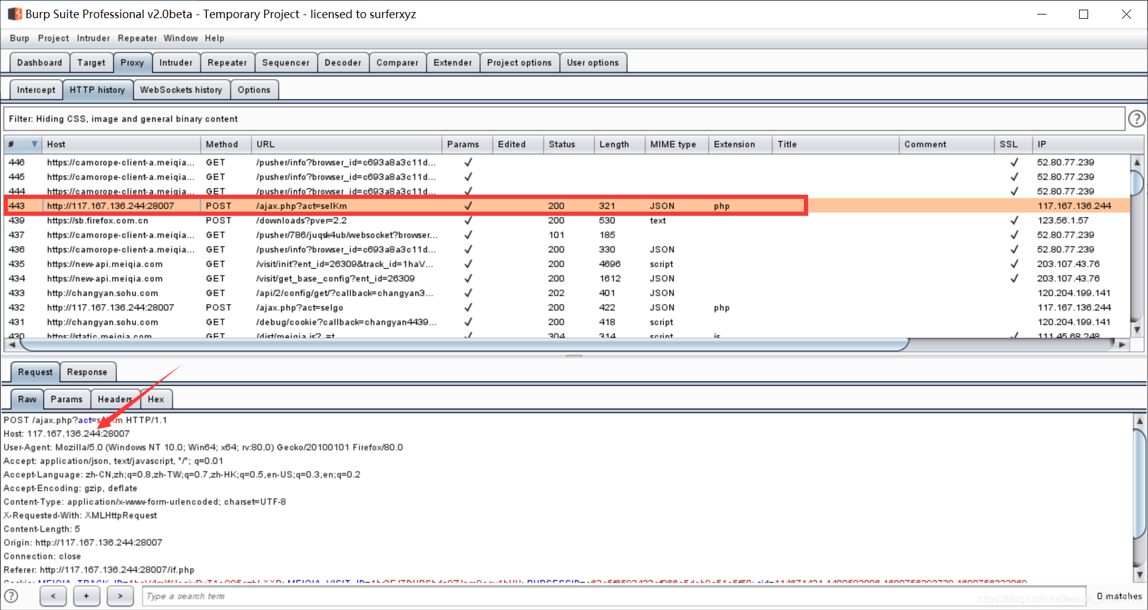
Task: Show the request Headers view
Action: (115, 399)
